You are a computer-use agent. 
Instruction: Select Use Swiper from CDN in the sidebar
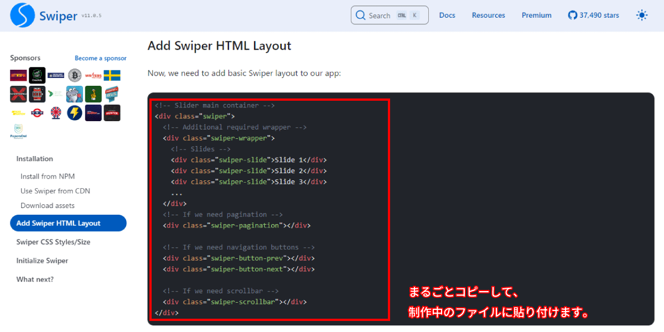(x=55, y=191)
